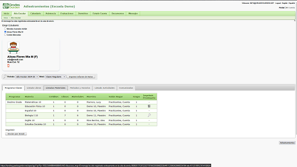
Task: Select student Alicea Flores Mia M
Action: coord(5,32)
